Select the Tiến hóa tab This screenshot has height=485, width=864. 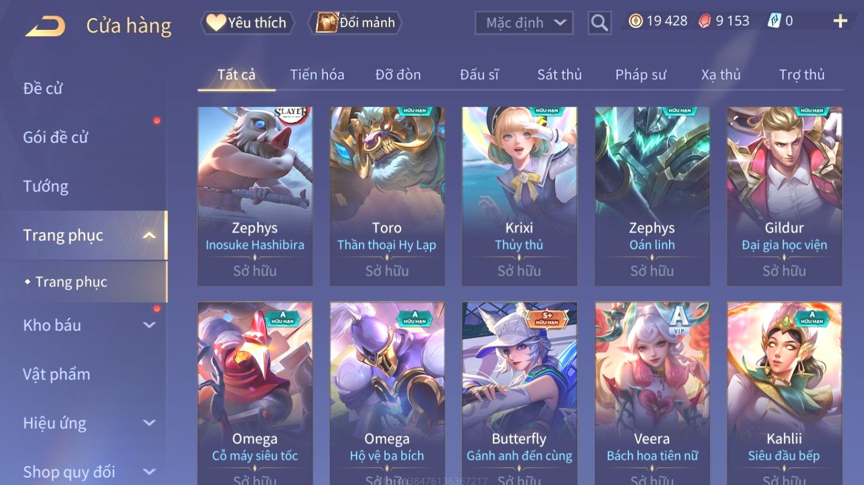click(x=317, y=75)
